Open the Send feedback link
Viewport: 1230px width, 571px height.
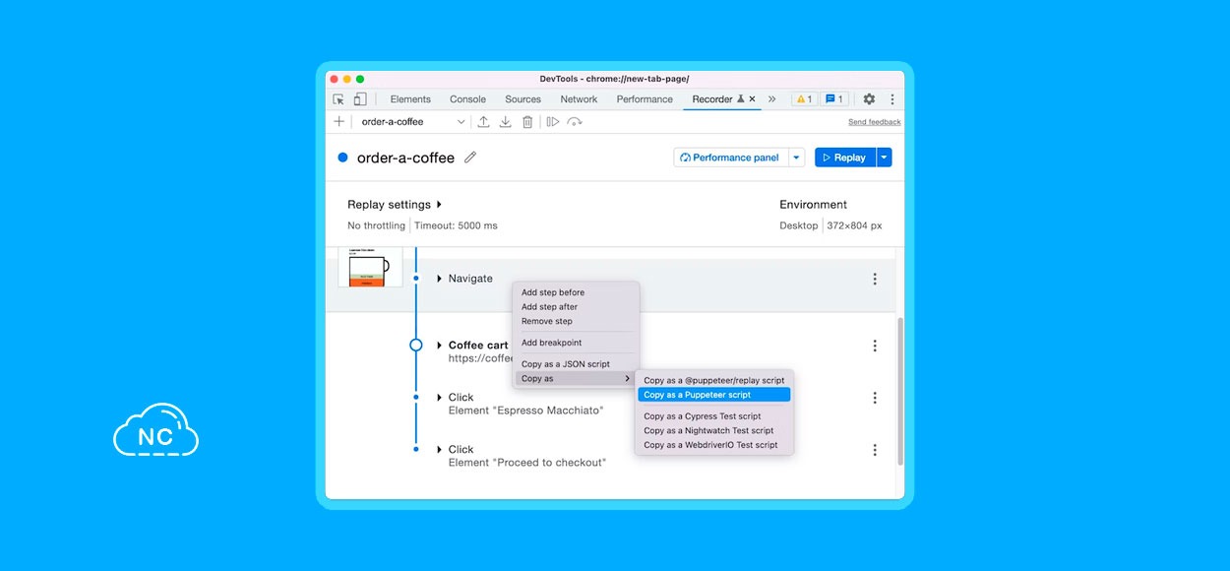point(875,122)
